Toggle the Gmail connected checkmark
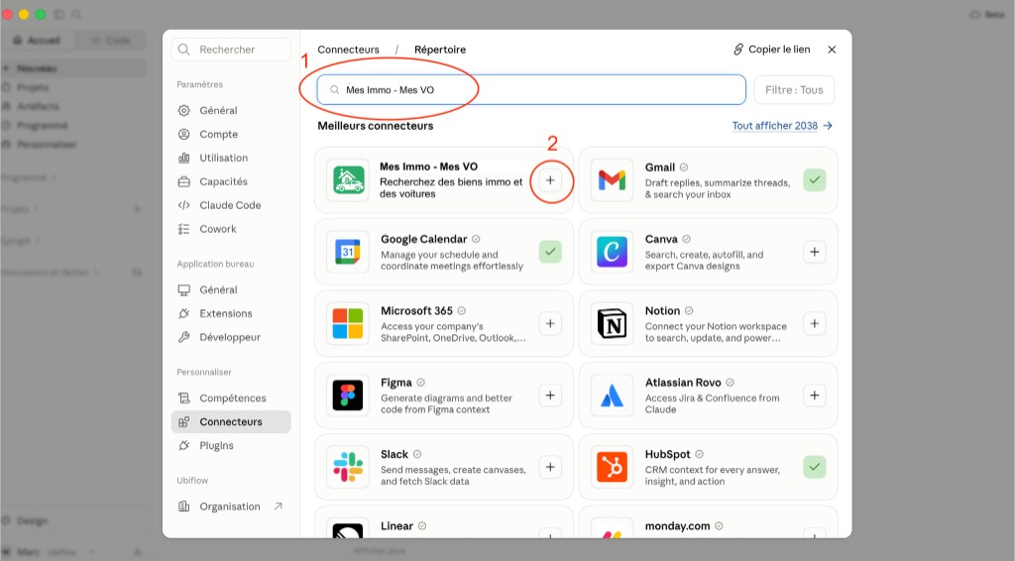 (815, 179)
